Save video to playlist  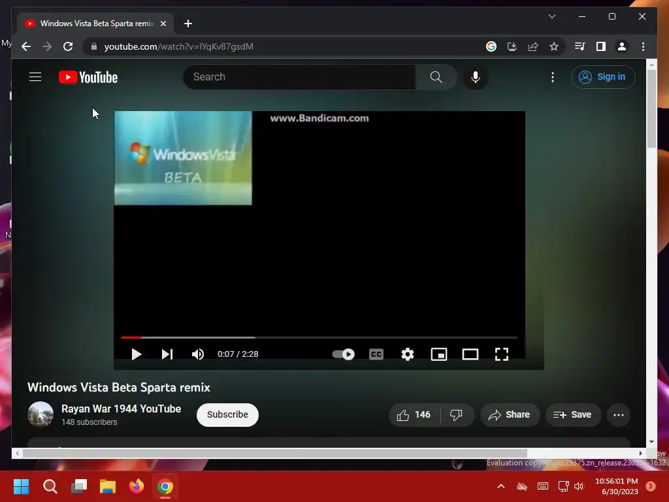(x=572, y=414)
